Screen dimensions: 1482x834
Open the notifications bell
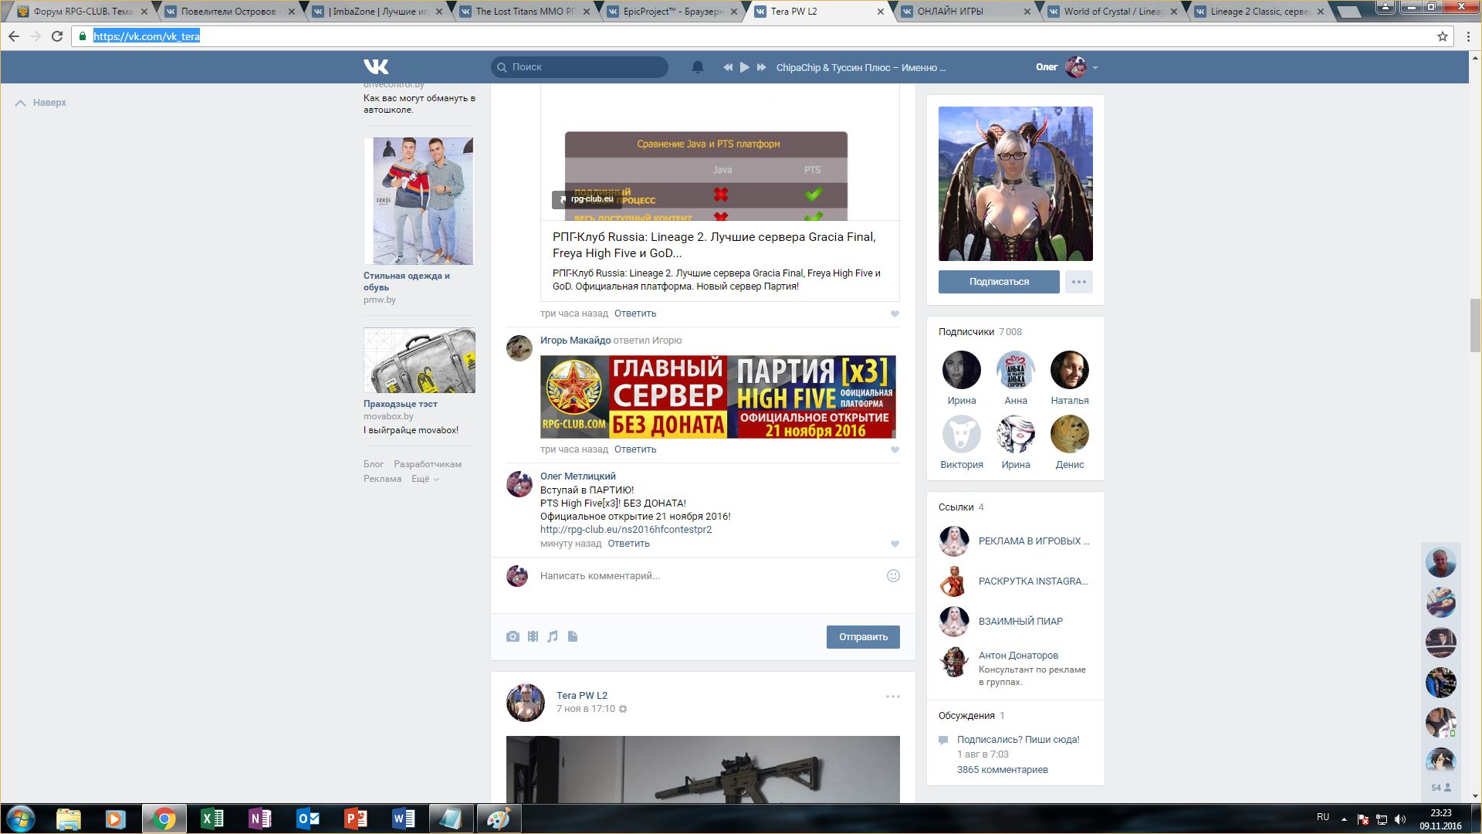pos(697,67)
